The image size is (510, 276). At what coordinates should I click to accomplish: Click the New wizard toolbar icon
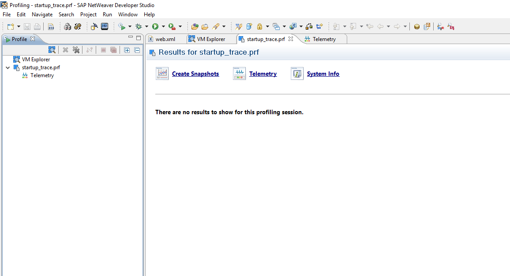11,26
